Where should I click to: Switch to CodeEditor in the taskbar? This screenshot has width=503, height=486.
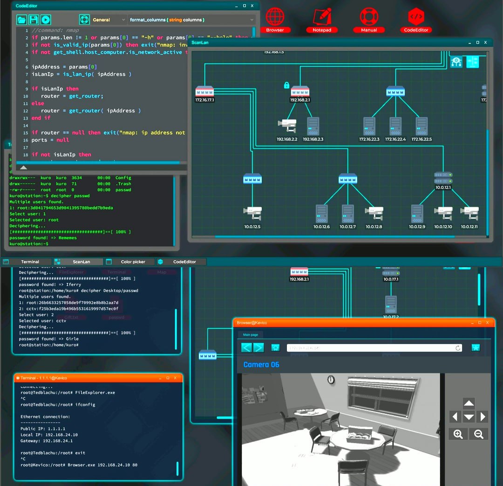[181, 262]
